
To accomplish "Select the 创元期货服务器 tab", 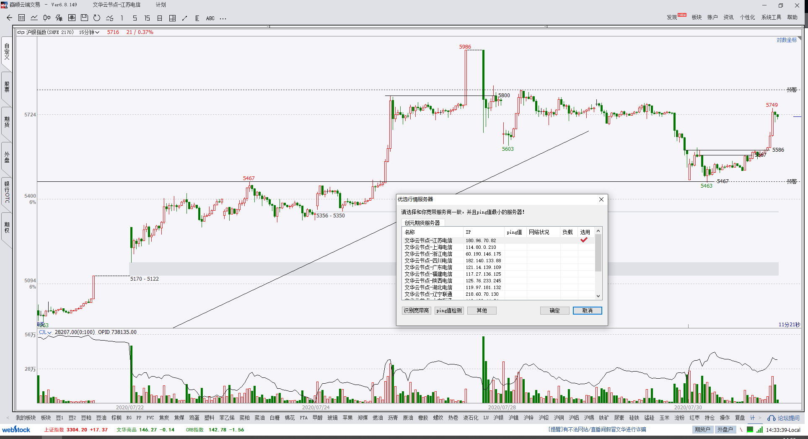I will click(422, 223).
